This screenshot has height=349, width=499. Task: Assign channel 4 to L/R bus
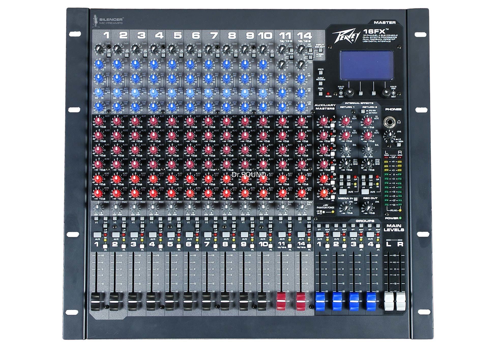point(160,225)
